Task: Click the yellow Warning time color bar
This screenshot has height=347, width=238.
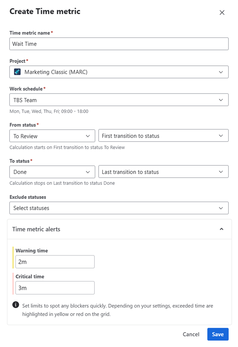Action: [13, 257]
